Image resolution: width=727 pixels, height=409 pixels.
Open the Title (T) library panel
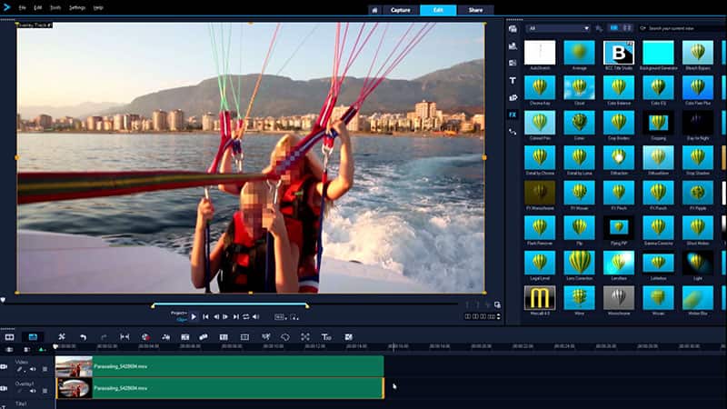[x=513, y=80]
